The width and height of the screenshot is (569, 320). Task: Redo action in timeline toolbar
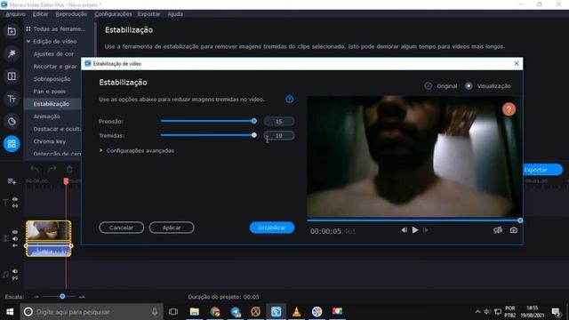click(52, 170)
